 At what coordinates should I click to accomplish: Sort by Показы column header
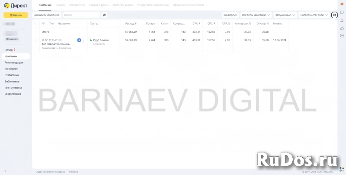[x=151, y=24]
